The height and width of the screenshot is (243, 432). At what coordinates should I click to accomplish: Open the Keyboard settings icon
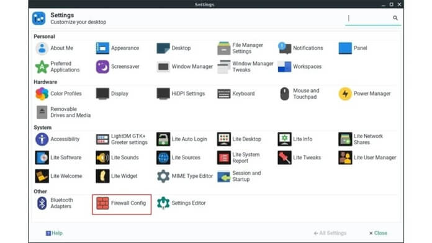223,94
